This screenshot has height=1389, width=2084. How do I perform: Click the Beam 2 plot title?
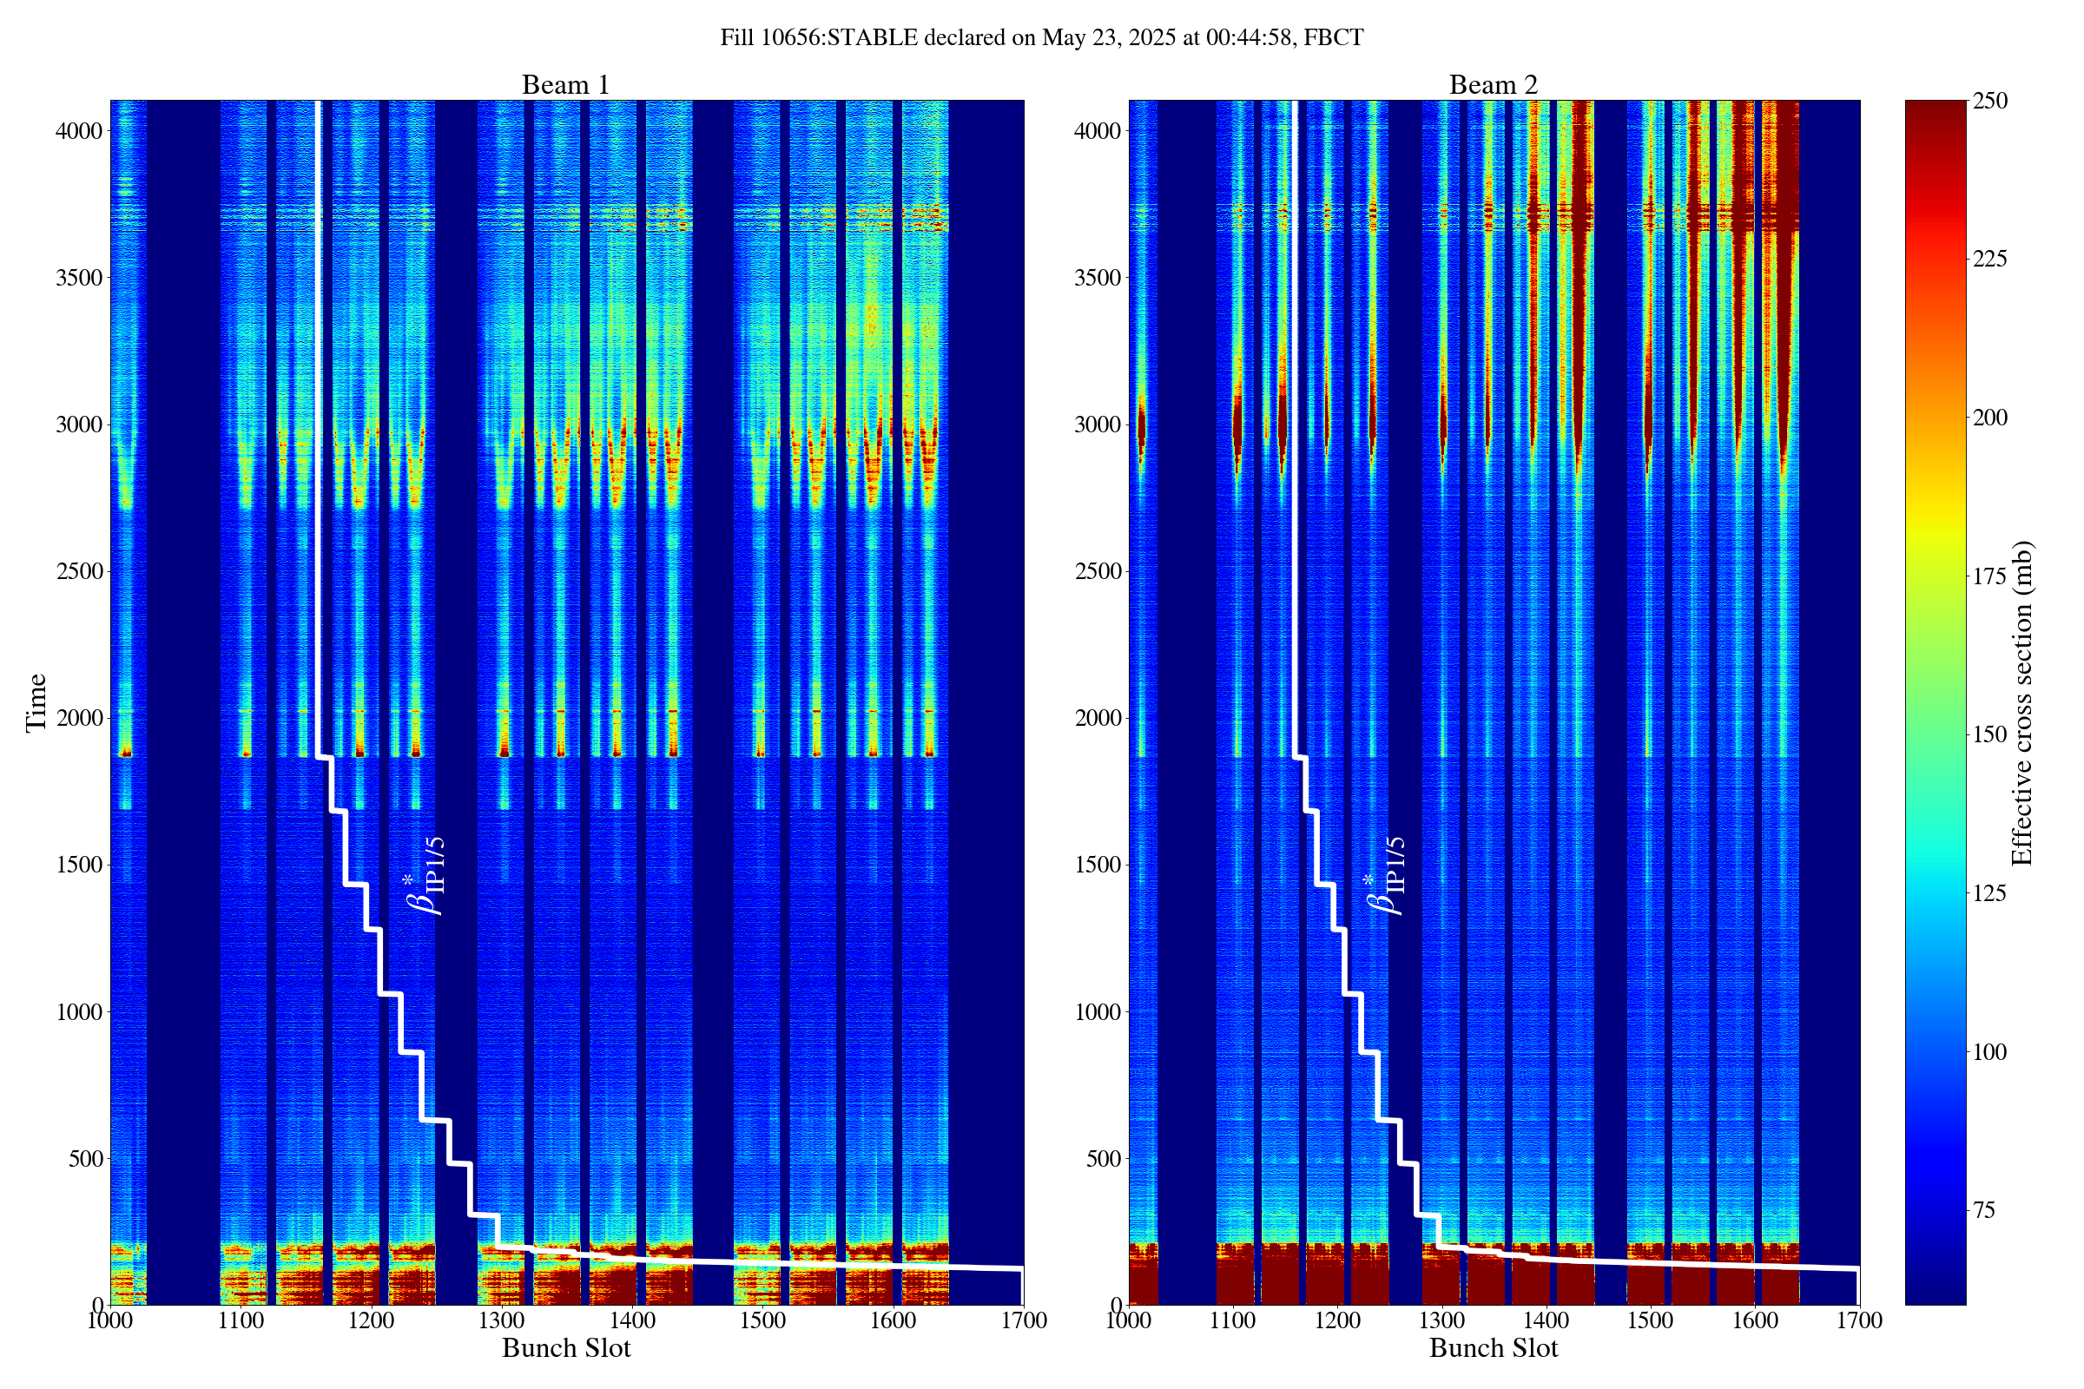(1493, 85)
